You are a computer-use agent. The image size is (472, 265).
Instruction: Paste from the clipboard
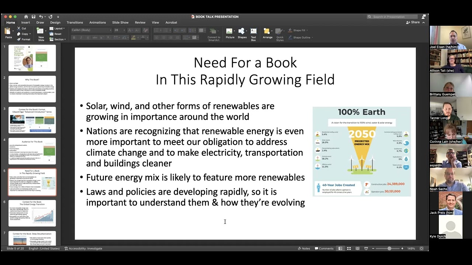pos(8,33)
